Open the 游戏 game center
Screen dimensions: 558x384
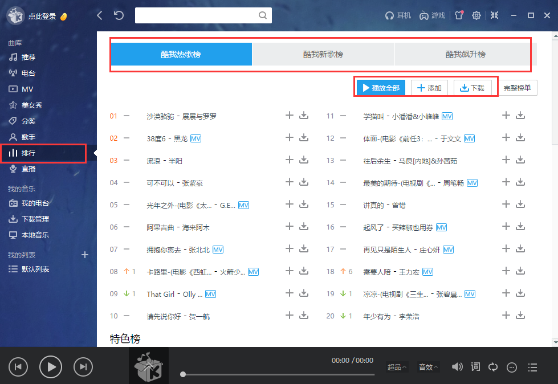coord(431,15)
